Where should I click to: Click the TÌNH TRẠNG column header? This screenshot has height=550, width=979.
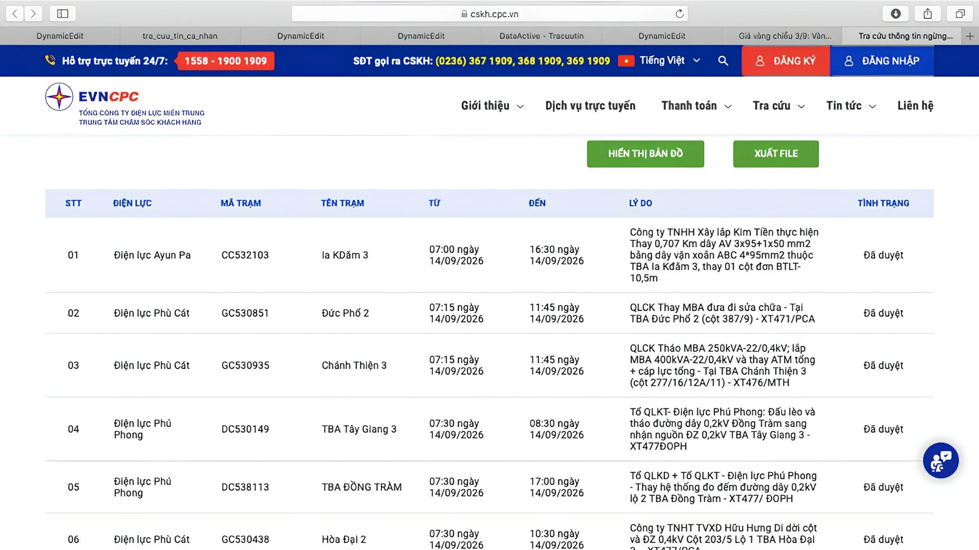coord(883,203)
